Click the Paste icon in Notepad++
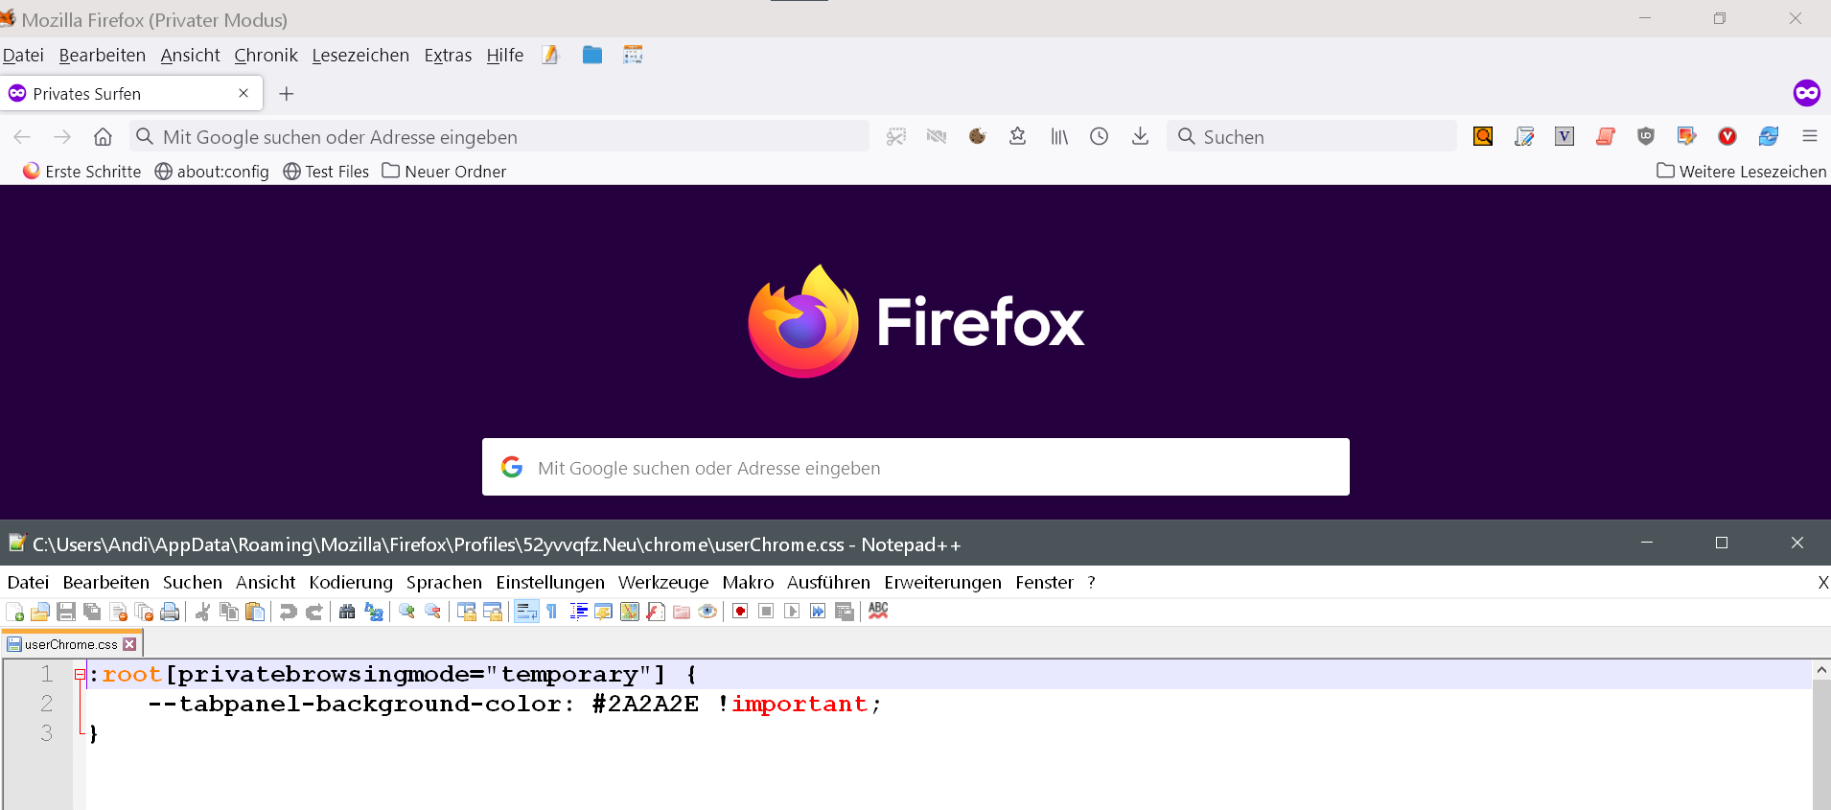The height and width of the screenshot is (810, 1831). pyautogui.click(x=255, y=612)
